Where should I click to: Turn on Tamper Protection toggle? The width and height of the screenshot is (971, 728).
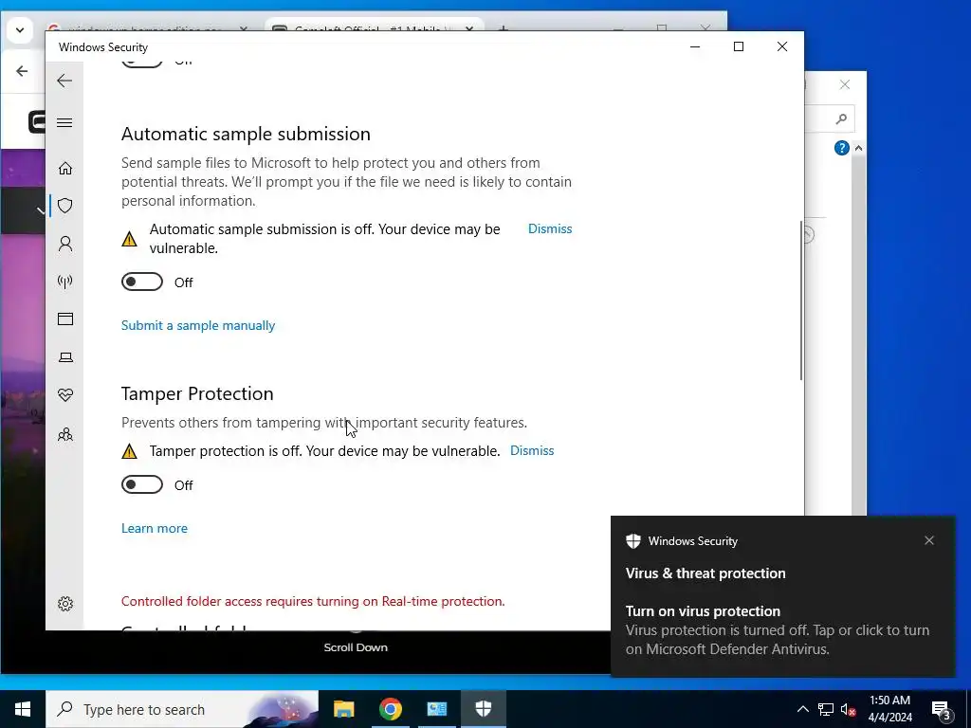click(142, 484)
